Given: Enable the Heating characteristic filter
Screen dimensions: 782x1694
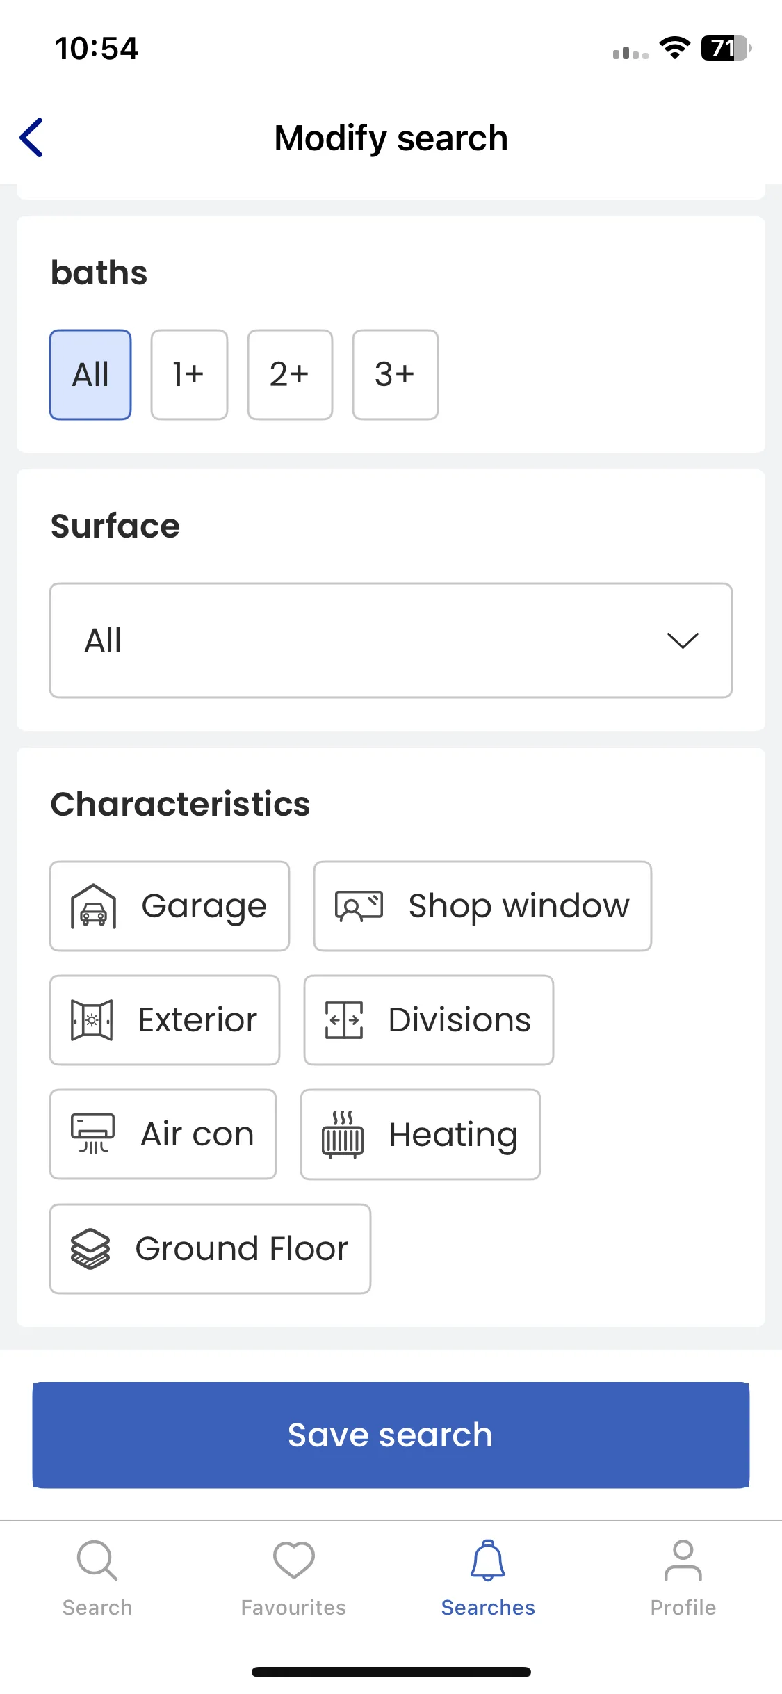Looking at the screenshot, I should pos(421,1134).
